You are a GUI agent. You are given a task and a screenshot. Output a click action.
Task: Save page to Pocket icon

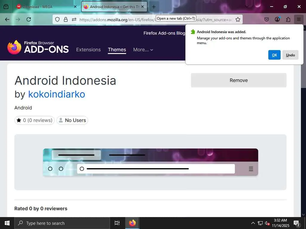(x=267, y=19)
